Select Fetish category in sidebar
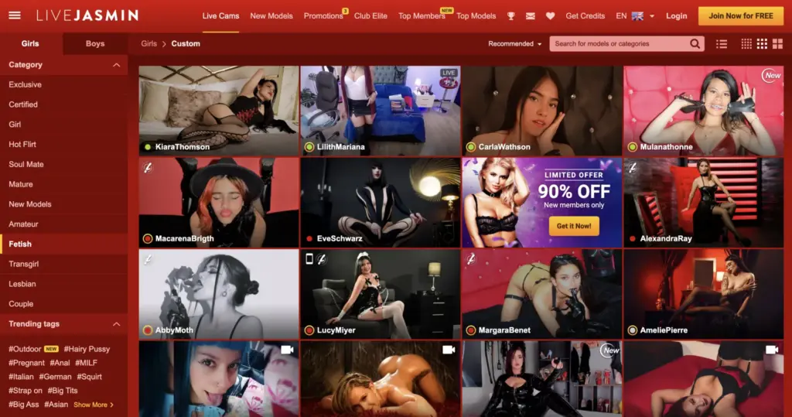This screenshot has height=417, width=792. [x=63, y=244]
